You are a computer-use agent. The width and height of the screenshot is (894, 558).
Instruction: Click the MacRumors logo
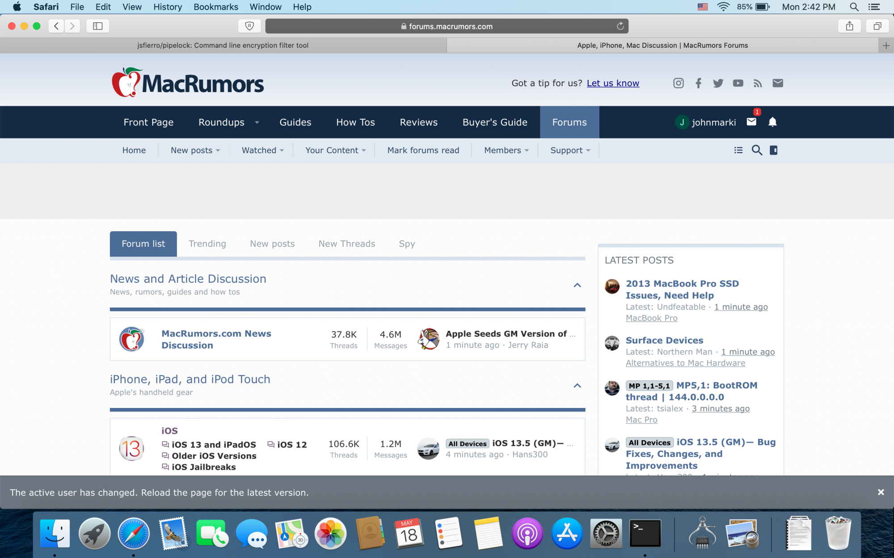click(188, 83)
